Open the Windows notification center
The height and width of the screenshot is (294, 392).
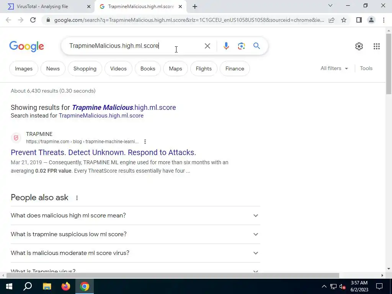tap(379, 286)
